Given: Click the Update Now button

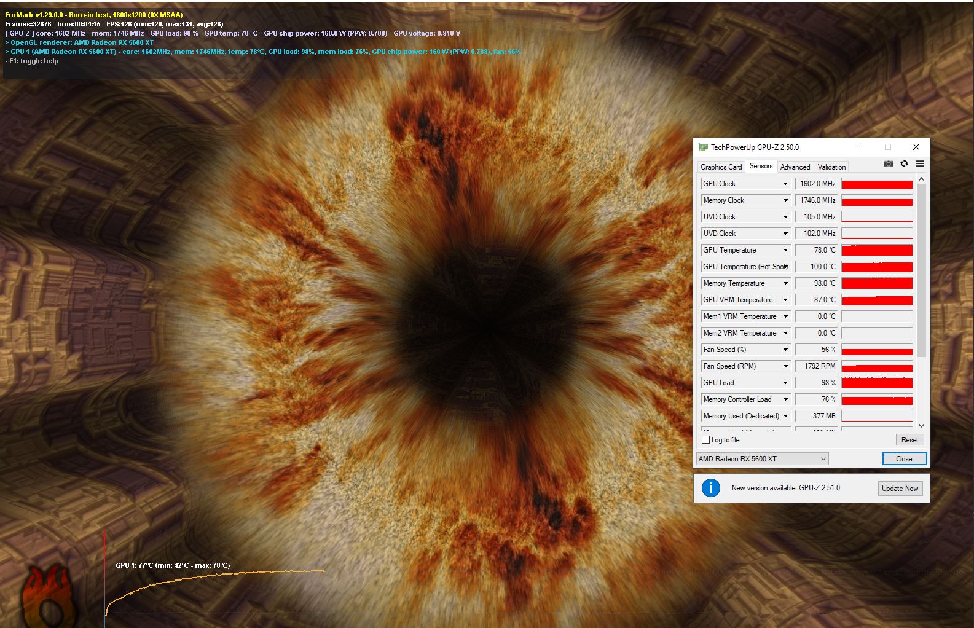Looking at the screenshot, I should tap(900, 489).
